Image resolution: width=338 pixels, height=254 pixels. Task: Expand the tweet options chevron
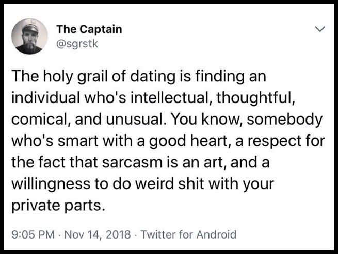pos(319,29)
